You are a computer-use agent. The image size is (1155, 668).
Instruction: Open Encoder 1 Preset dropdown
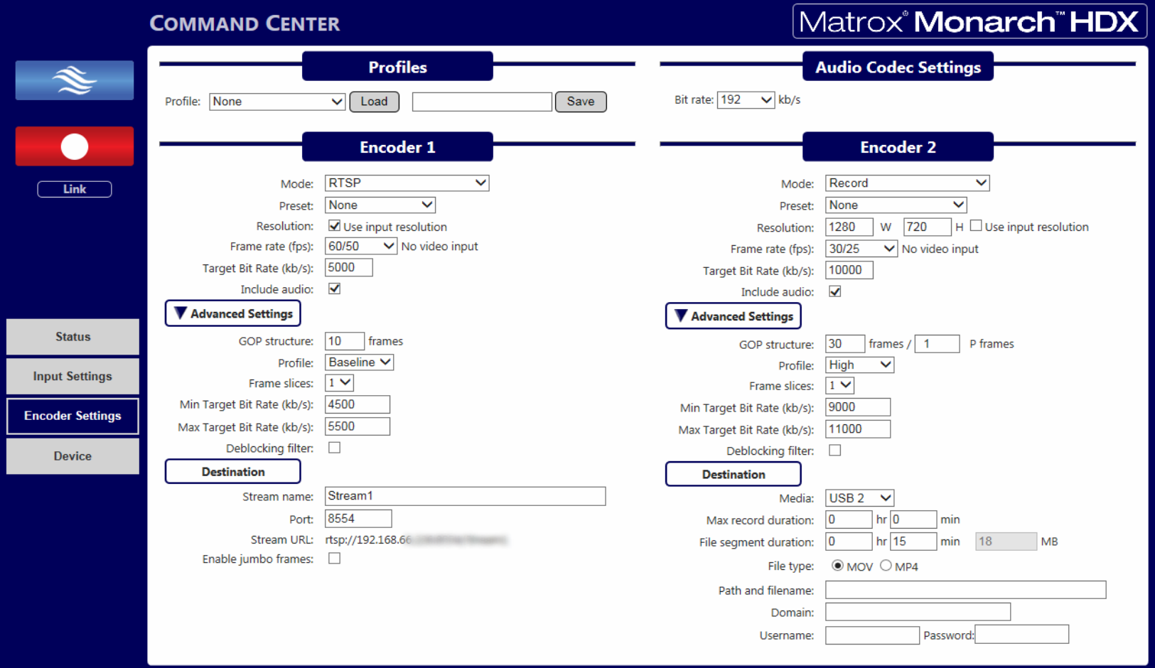[380, 205]
